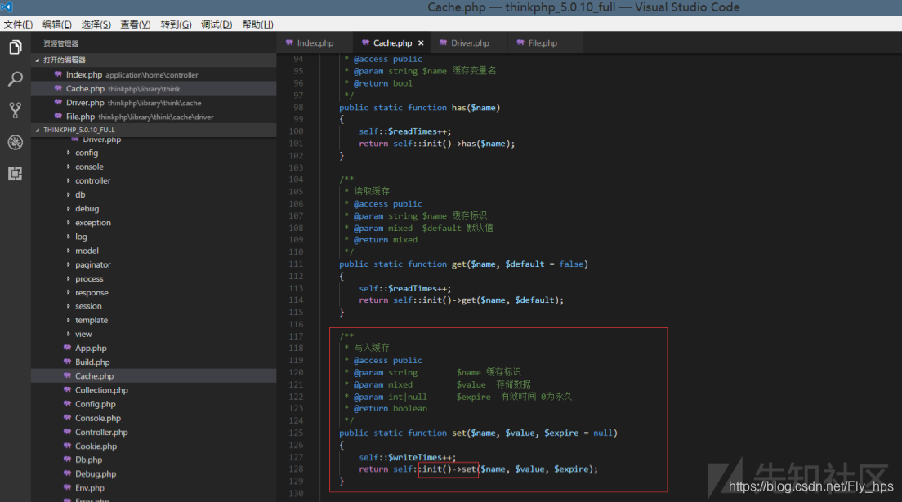Open the 调试(D) menu
The image size is (902, 502).
click(217, 24)
